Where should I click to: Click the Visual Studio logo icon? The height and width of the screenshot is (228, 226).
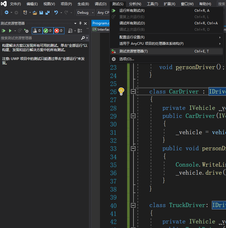[4, 4]
